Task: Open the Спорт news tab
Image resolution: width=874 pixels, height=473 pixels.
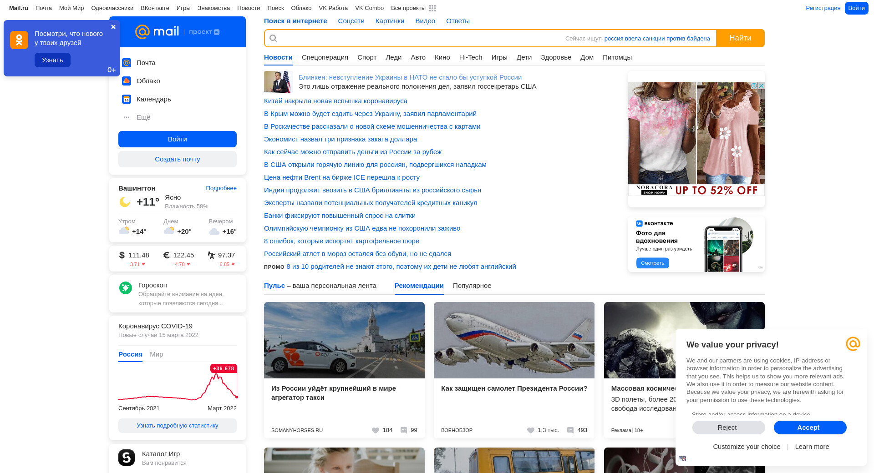Action: tap(367, 57)
